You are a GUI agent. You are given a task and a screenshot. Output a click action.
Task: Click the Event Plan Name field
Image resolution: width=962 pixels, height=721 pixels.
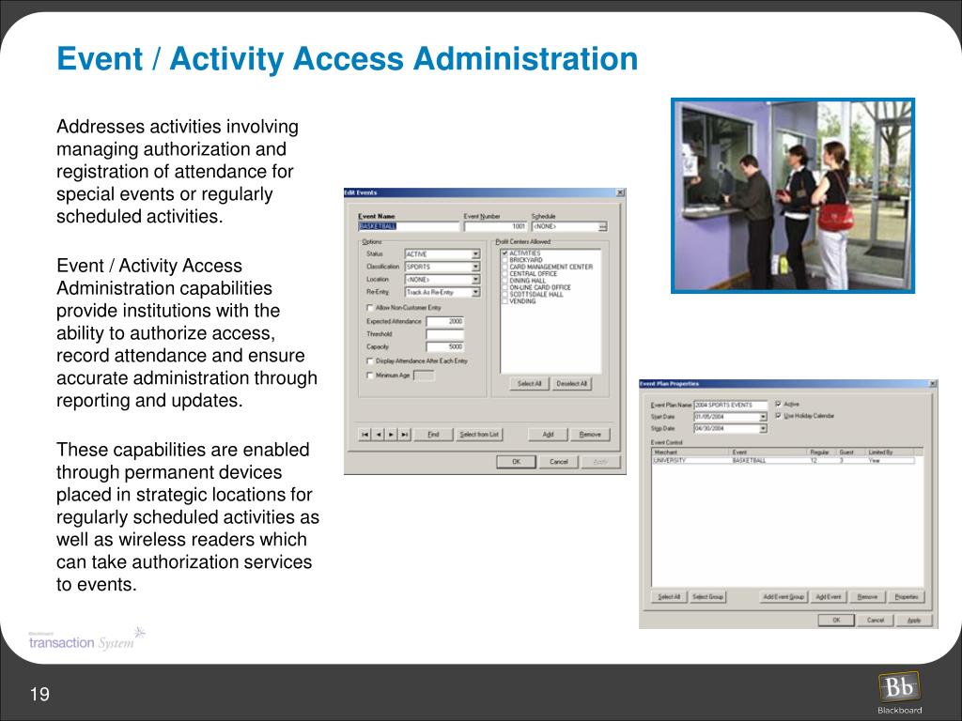[x=730, y=406]
